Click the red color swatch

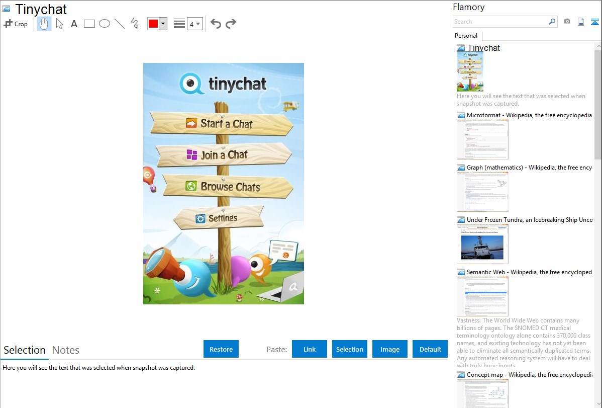tap(153, 24)
